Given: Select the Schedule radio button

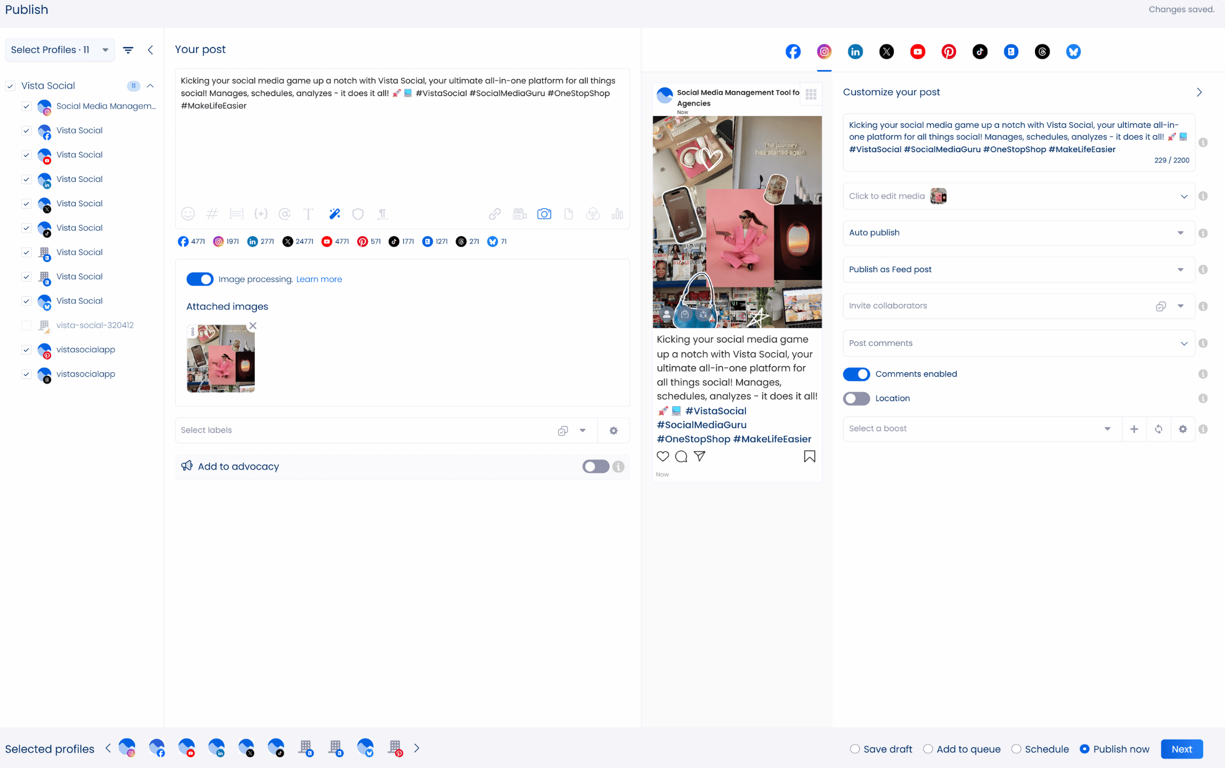Looking at the screenshot, I should coord(1016,749).
